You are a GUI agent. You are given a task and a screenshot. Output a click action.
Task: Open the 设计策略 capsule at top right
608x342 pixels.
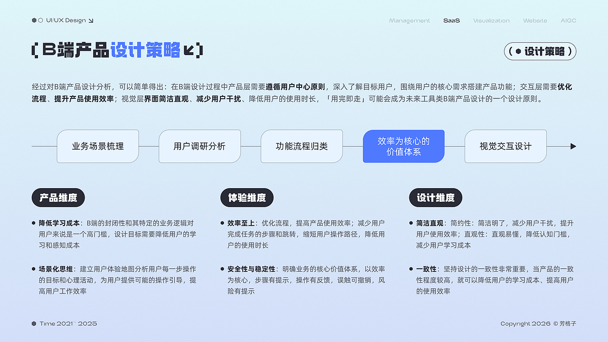540,51
